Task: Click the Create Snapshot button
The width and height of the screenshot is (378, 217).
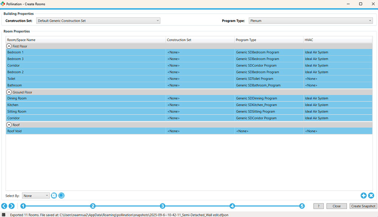Action: pos(363,206)
